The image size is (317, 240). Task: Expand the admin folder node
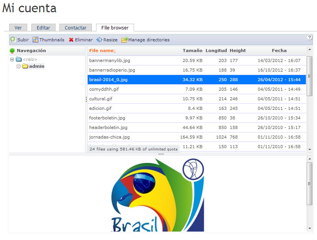point(19,66)
